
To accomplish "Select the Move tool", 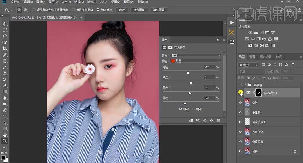I will (x=5, y=24).
